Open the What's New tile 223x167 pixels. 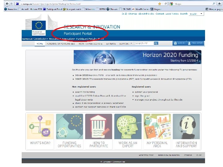coord(40,131)
